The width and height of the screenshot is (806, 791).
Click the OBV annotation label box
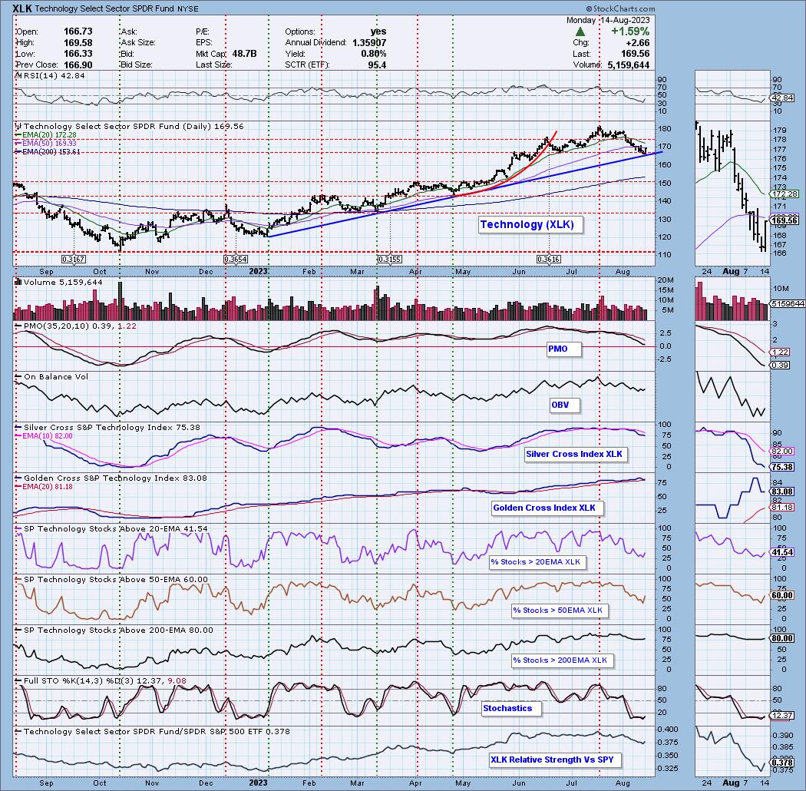coord(564,405)
